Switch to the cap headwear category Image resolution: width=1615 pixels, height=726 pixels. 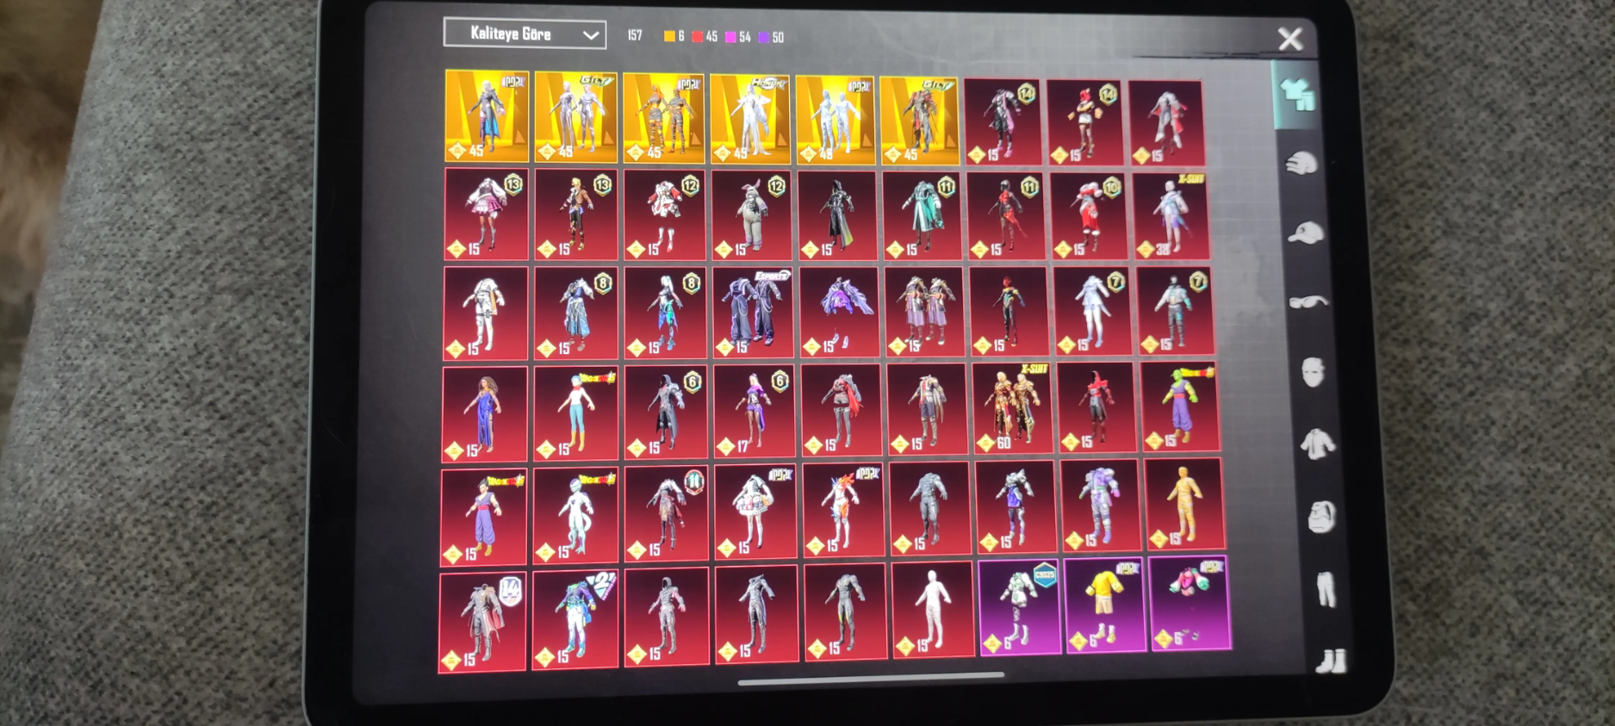coord(1305,233)
